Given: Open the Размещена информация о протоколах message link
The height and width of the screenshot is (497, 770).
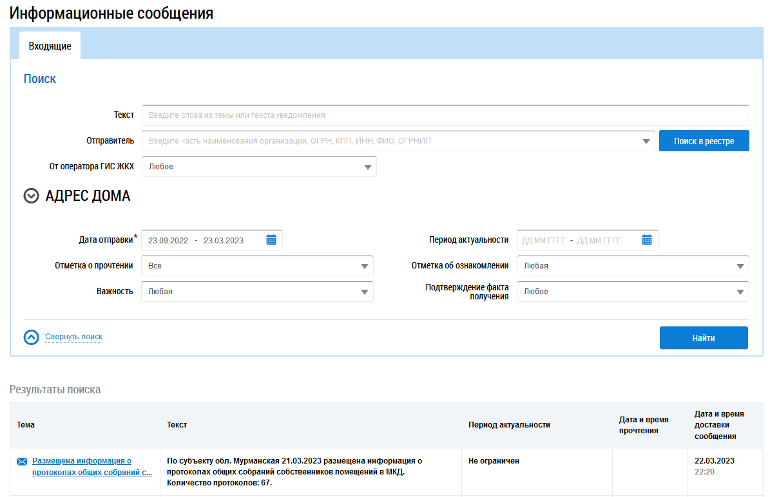Looking at the screenshot, I should tap(91, 466).
